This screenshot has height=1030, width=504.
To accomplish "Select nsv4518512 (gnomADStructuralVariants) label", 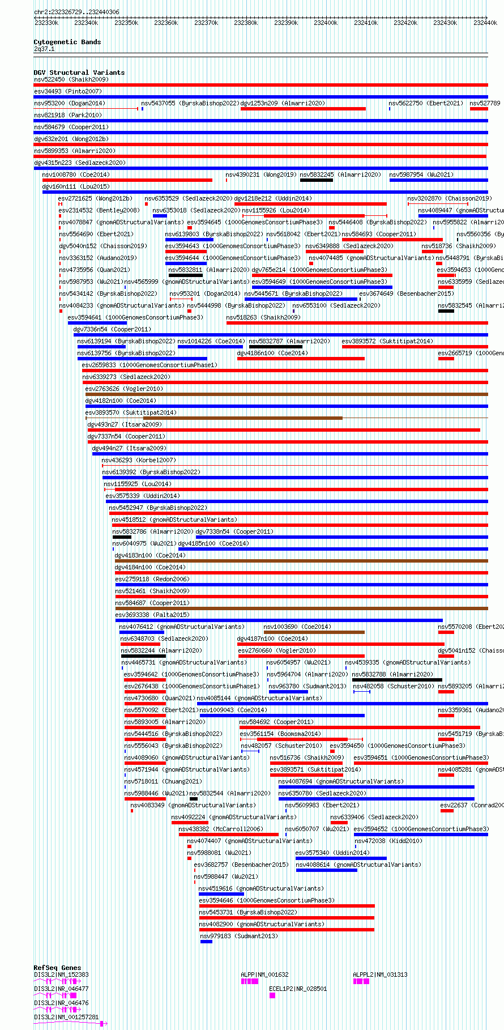I will (x=174, y=520).
